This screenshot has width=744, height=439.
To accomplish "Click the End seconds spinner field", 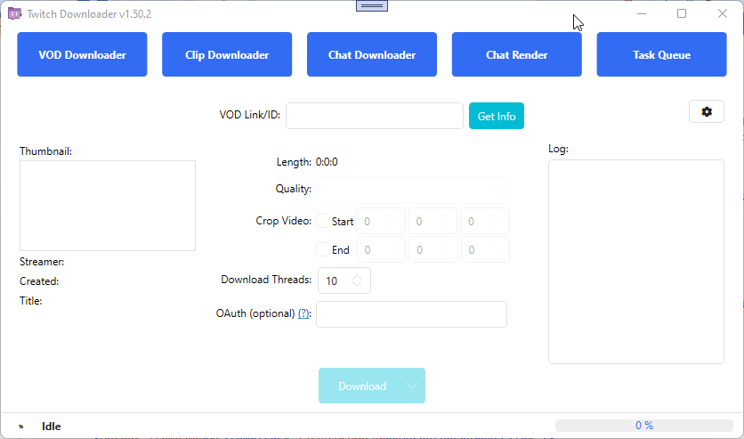I will (x=485, y=249).
